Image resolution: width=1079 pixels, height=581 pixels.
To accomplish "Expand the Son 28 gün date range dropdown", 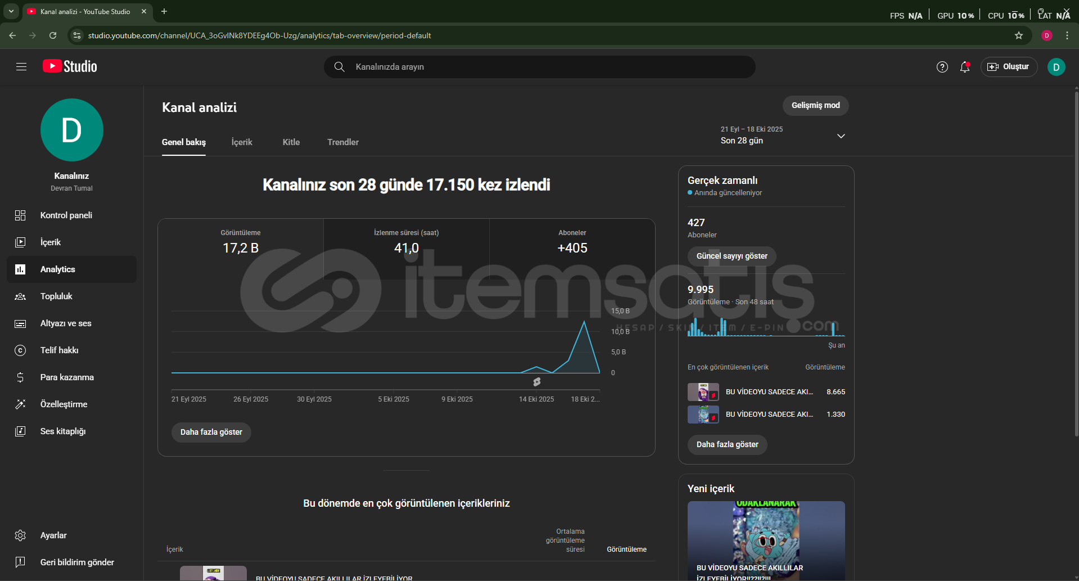I will 841,136.
